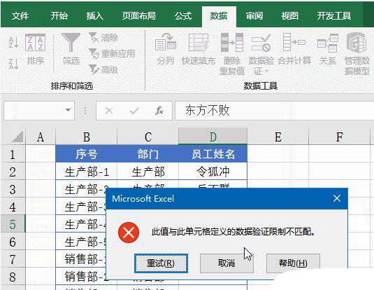Clear filters with 清除
Image resolution: width=374 pixels, height=290 pixels.
(103, 38)
